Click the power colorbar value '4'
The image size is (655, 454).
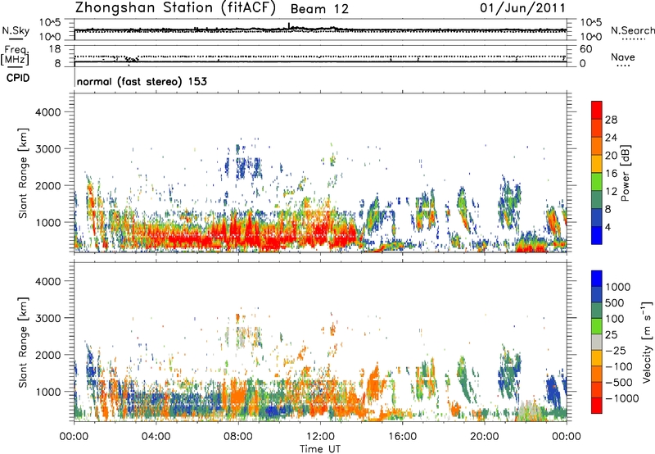608,228
